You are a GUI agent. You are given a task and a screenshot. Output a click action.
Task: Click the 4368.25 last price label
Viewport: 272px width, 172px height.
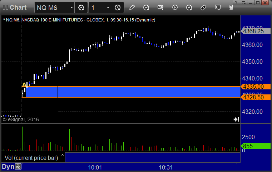[256, 31]
